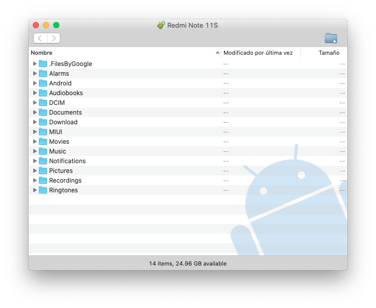This screenshot has height=308, width=376.
Task: Sort by Modificado por última vez column
Action: coord(258,53)
